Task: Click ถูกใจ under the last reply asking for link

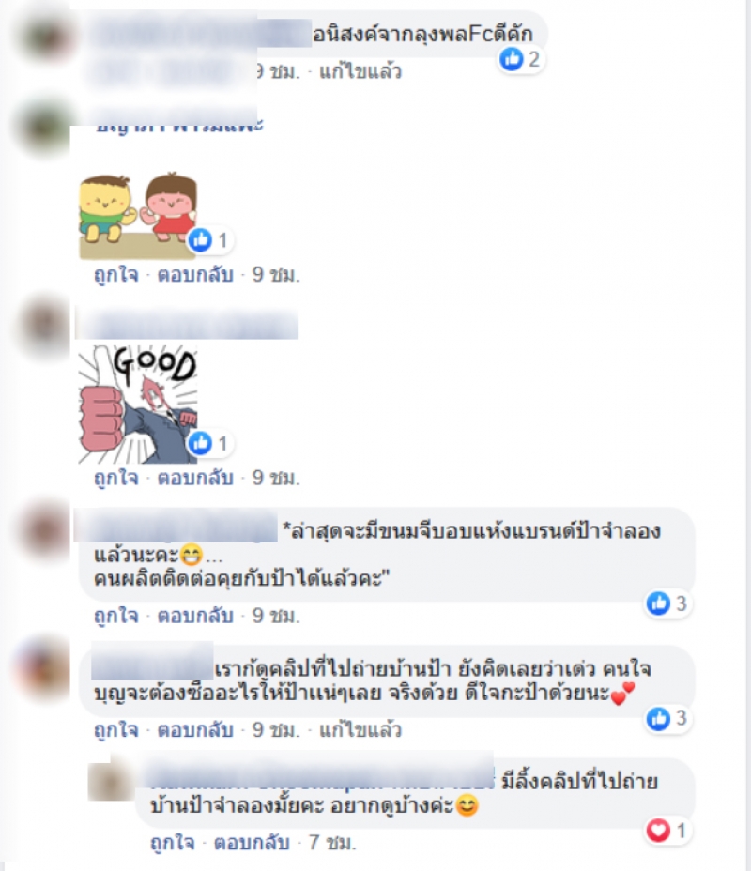Action: click(173, 843)
